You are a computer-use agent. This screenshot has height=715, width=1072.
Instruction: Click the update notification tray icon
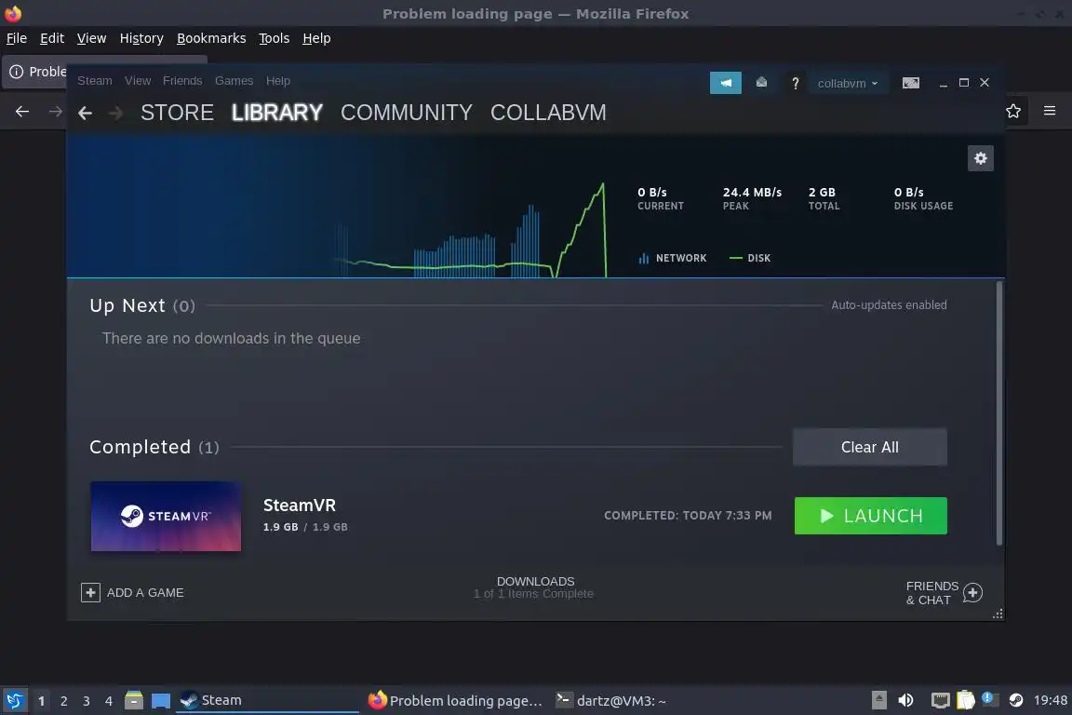tap(988, 698)
